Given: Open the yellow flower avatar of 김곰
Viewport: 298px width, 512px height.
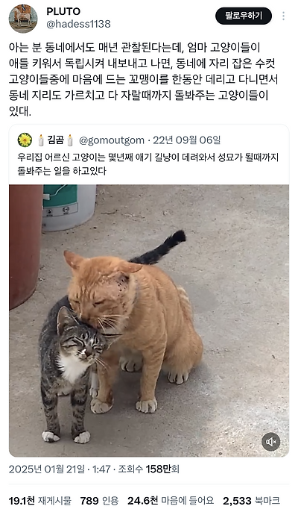Looking at the screenshot, I should point(25,140).
